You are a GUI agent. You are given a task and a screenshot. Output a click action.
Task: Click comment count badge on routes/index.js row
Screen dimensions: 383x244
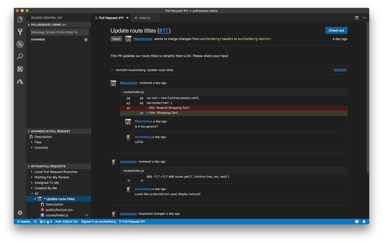86,215
